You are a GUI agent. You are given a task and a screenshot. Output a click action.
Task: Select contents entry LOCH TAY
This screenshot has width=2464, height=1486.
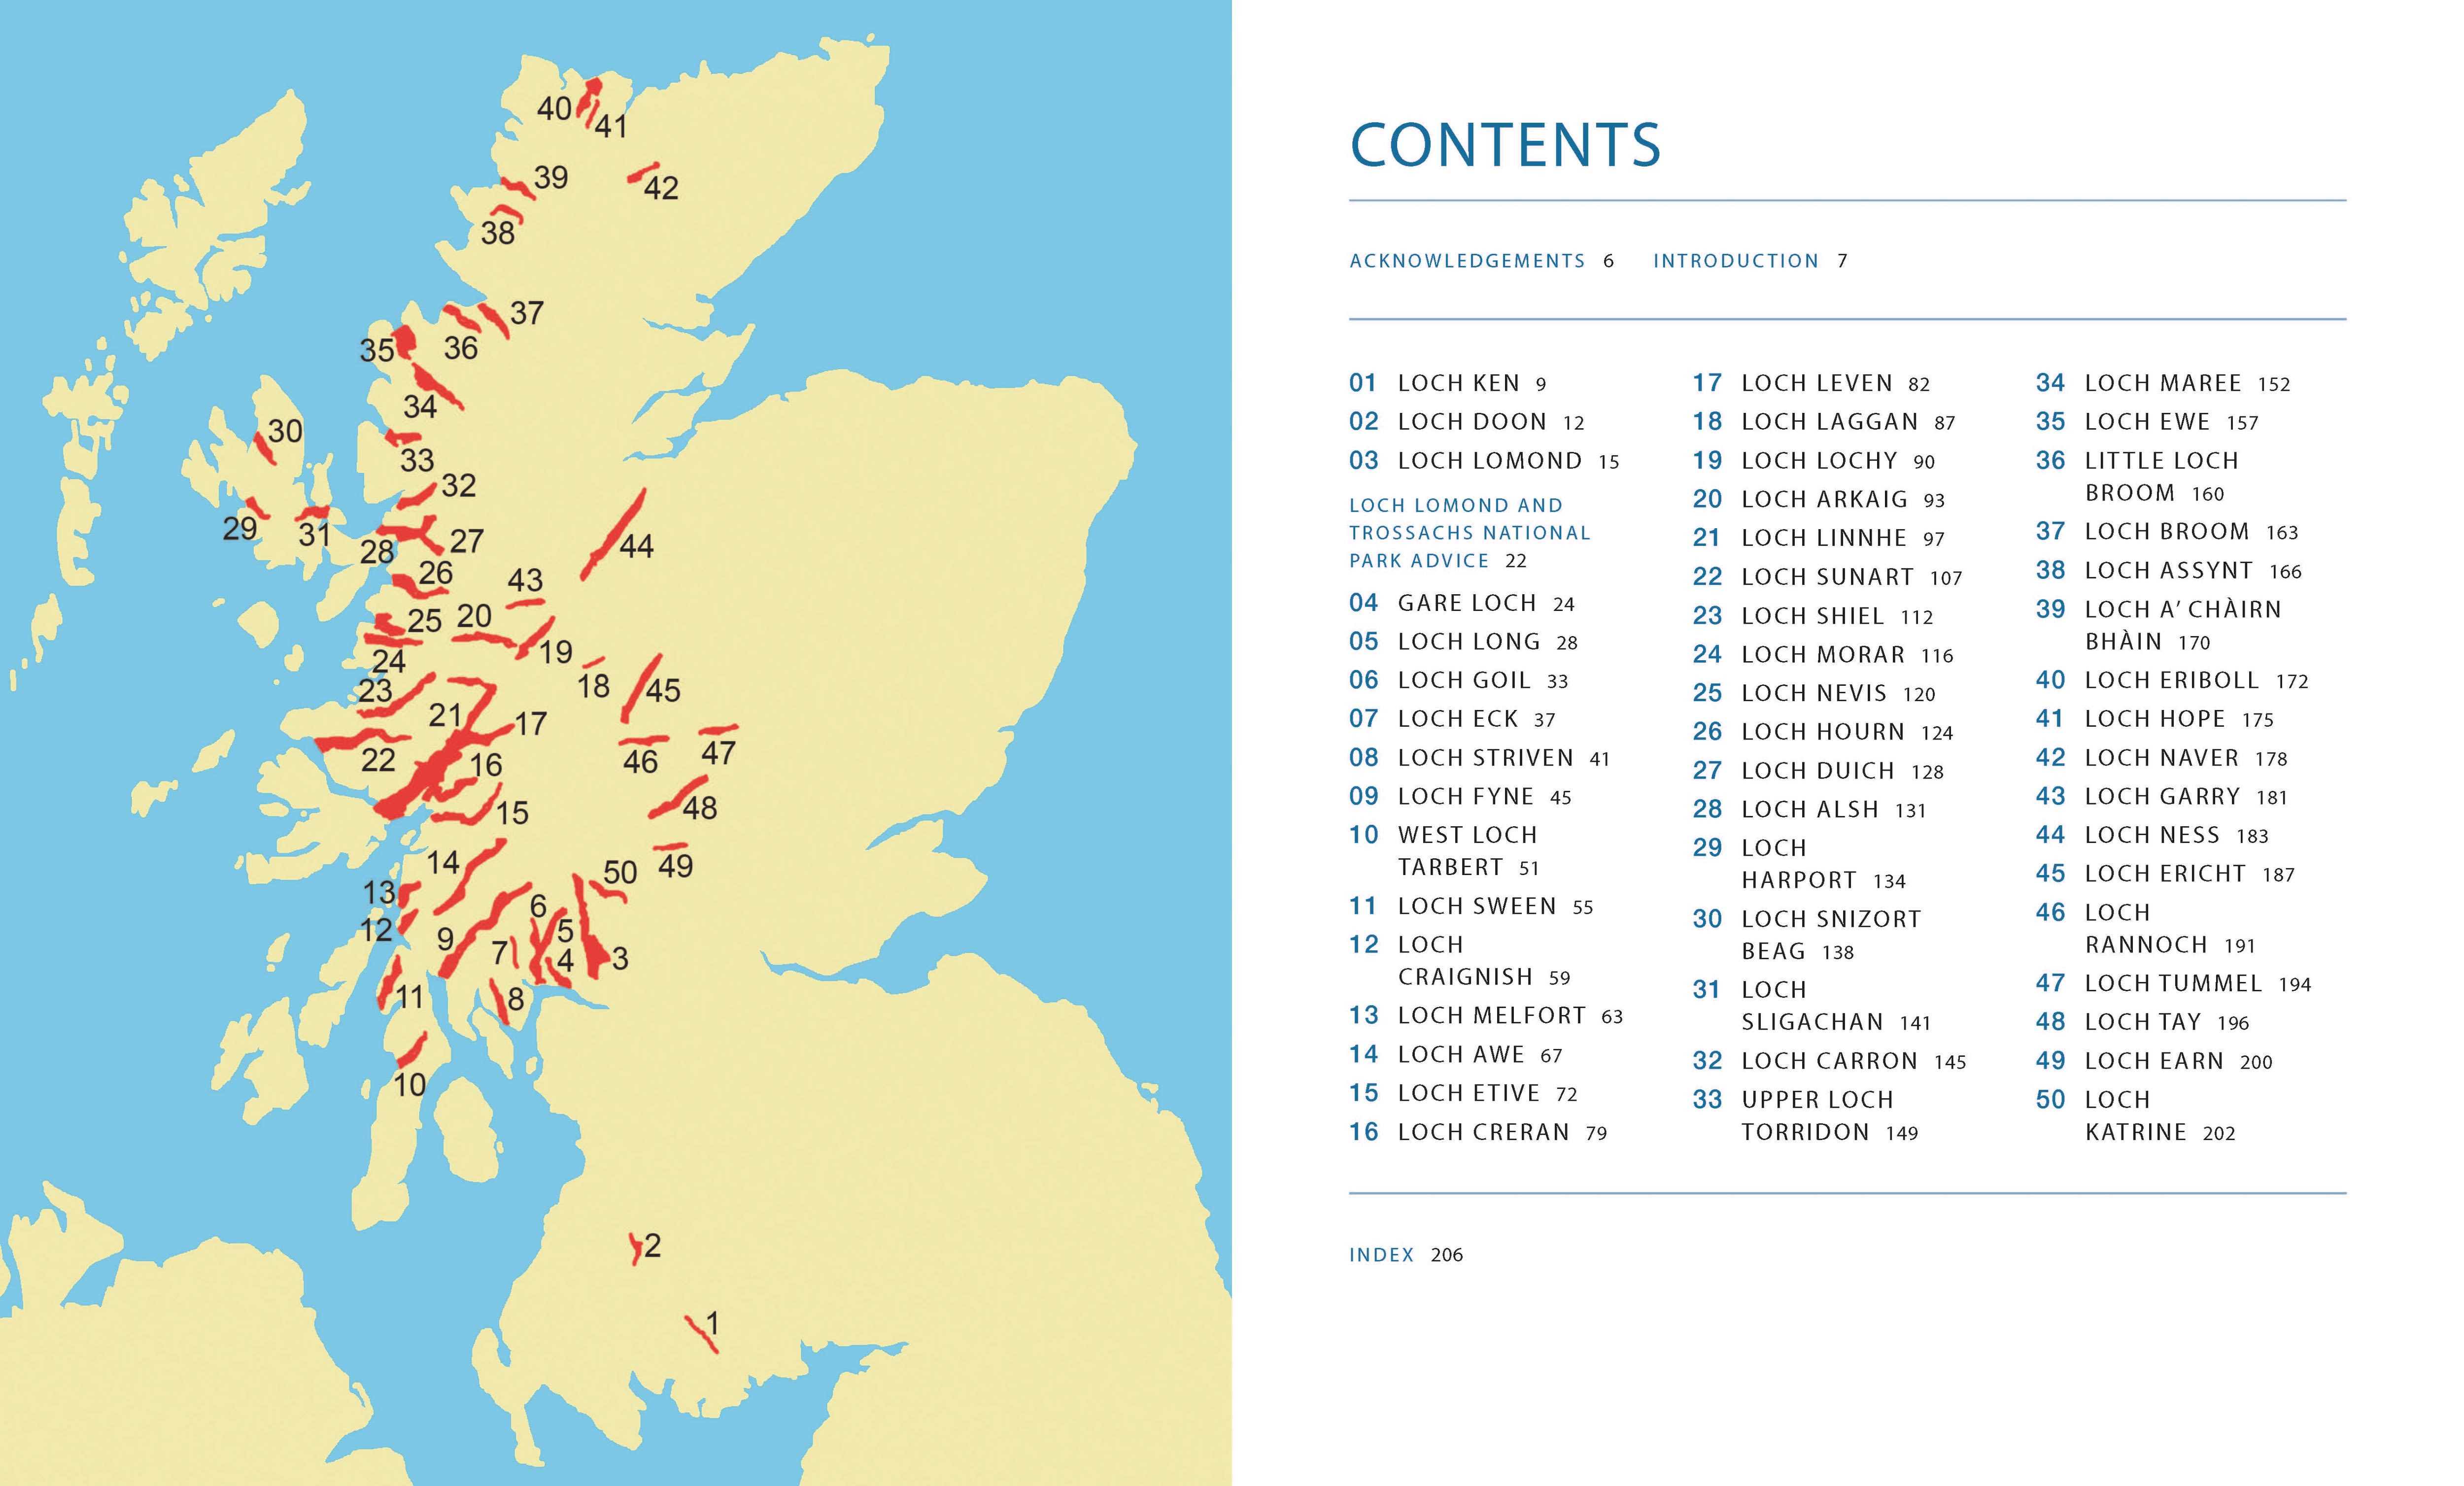(2143, 1022)
